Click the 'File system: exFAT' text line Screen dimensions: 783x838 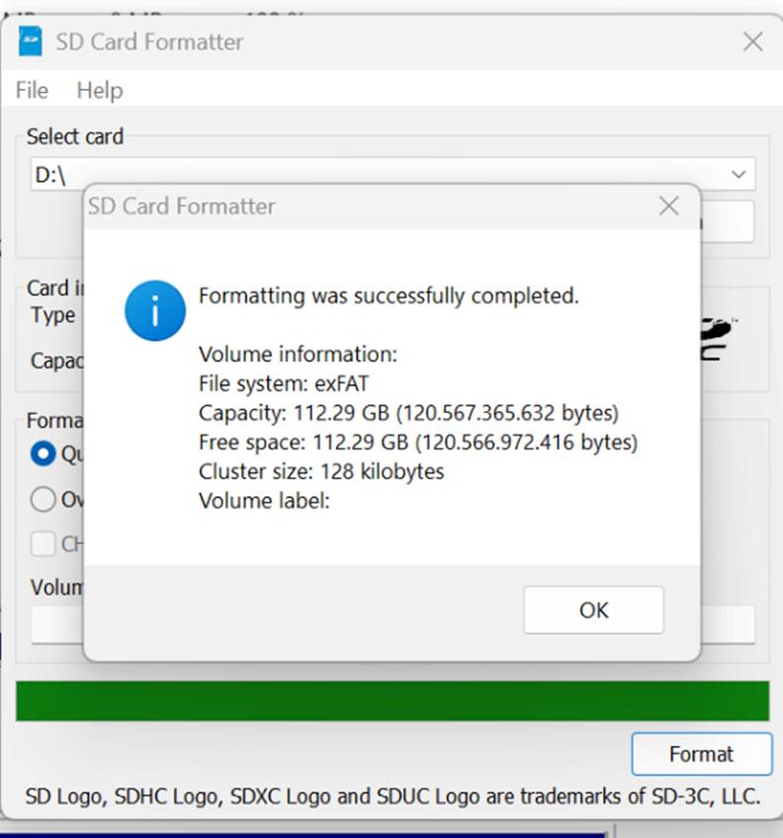284,383
